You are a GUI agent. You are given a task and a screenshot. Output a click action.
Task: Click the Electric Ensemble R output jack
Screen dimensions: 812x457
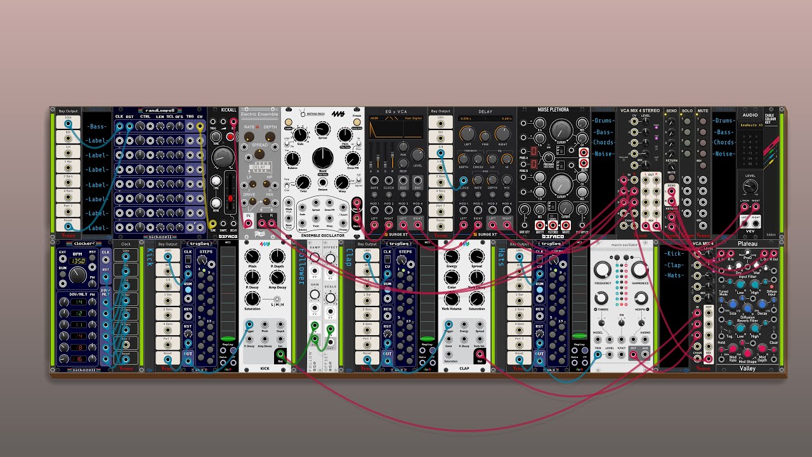(272, 223)
